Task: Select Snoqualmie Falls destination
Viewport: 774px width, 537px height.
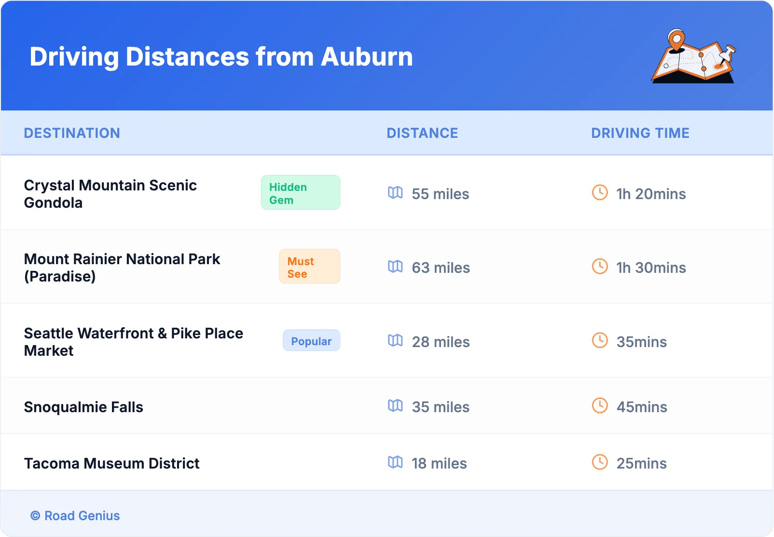Action: (83, 407)
